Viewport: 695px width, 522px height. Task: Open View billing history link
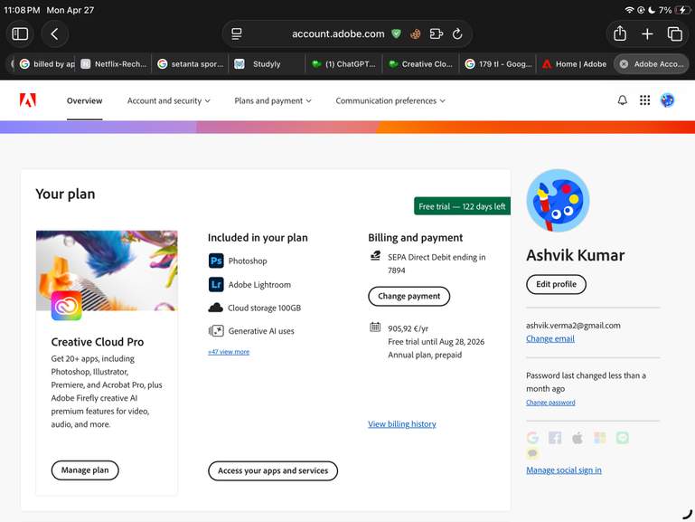click(x=402, y=424)
